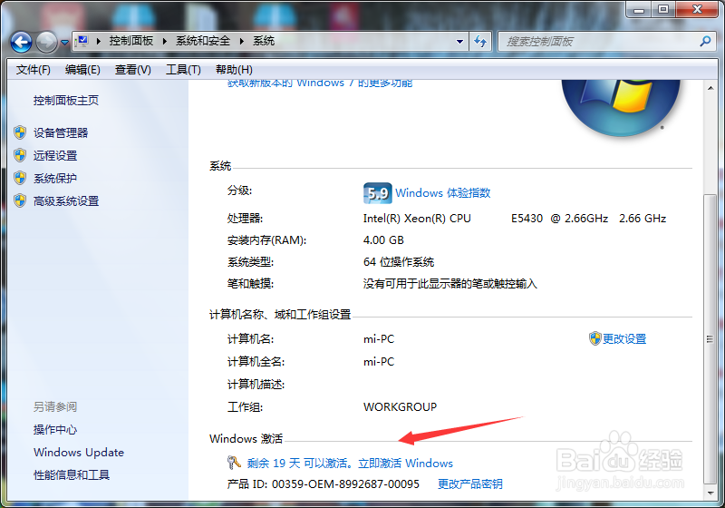This screenshot has height=508, width=725.
Task: Click the Windows logo image
Action: 621,107
